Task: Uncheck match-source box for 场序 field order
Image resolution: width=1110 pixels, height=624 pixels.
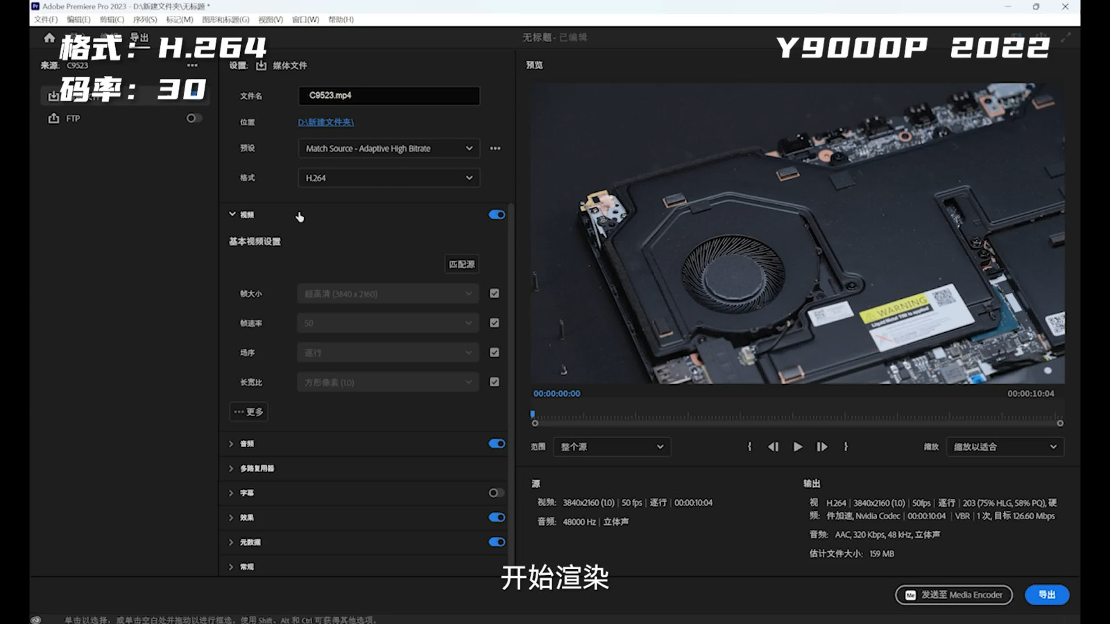Action: pyautogui.click(x=495, y=352)
